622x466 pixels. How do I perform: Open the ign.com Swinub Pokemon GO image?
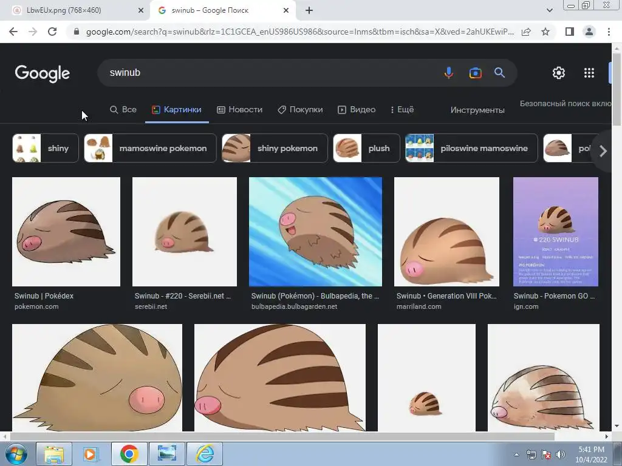pos(555,232)
